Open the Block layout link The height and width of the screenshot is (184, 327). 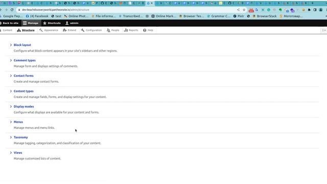pyautogui.click(x=22, y=45)
